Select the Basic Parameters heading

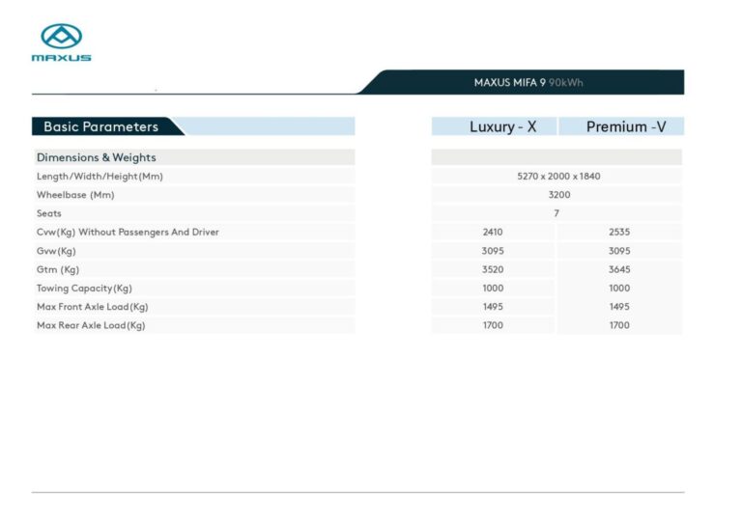click(x=100, y=126)
